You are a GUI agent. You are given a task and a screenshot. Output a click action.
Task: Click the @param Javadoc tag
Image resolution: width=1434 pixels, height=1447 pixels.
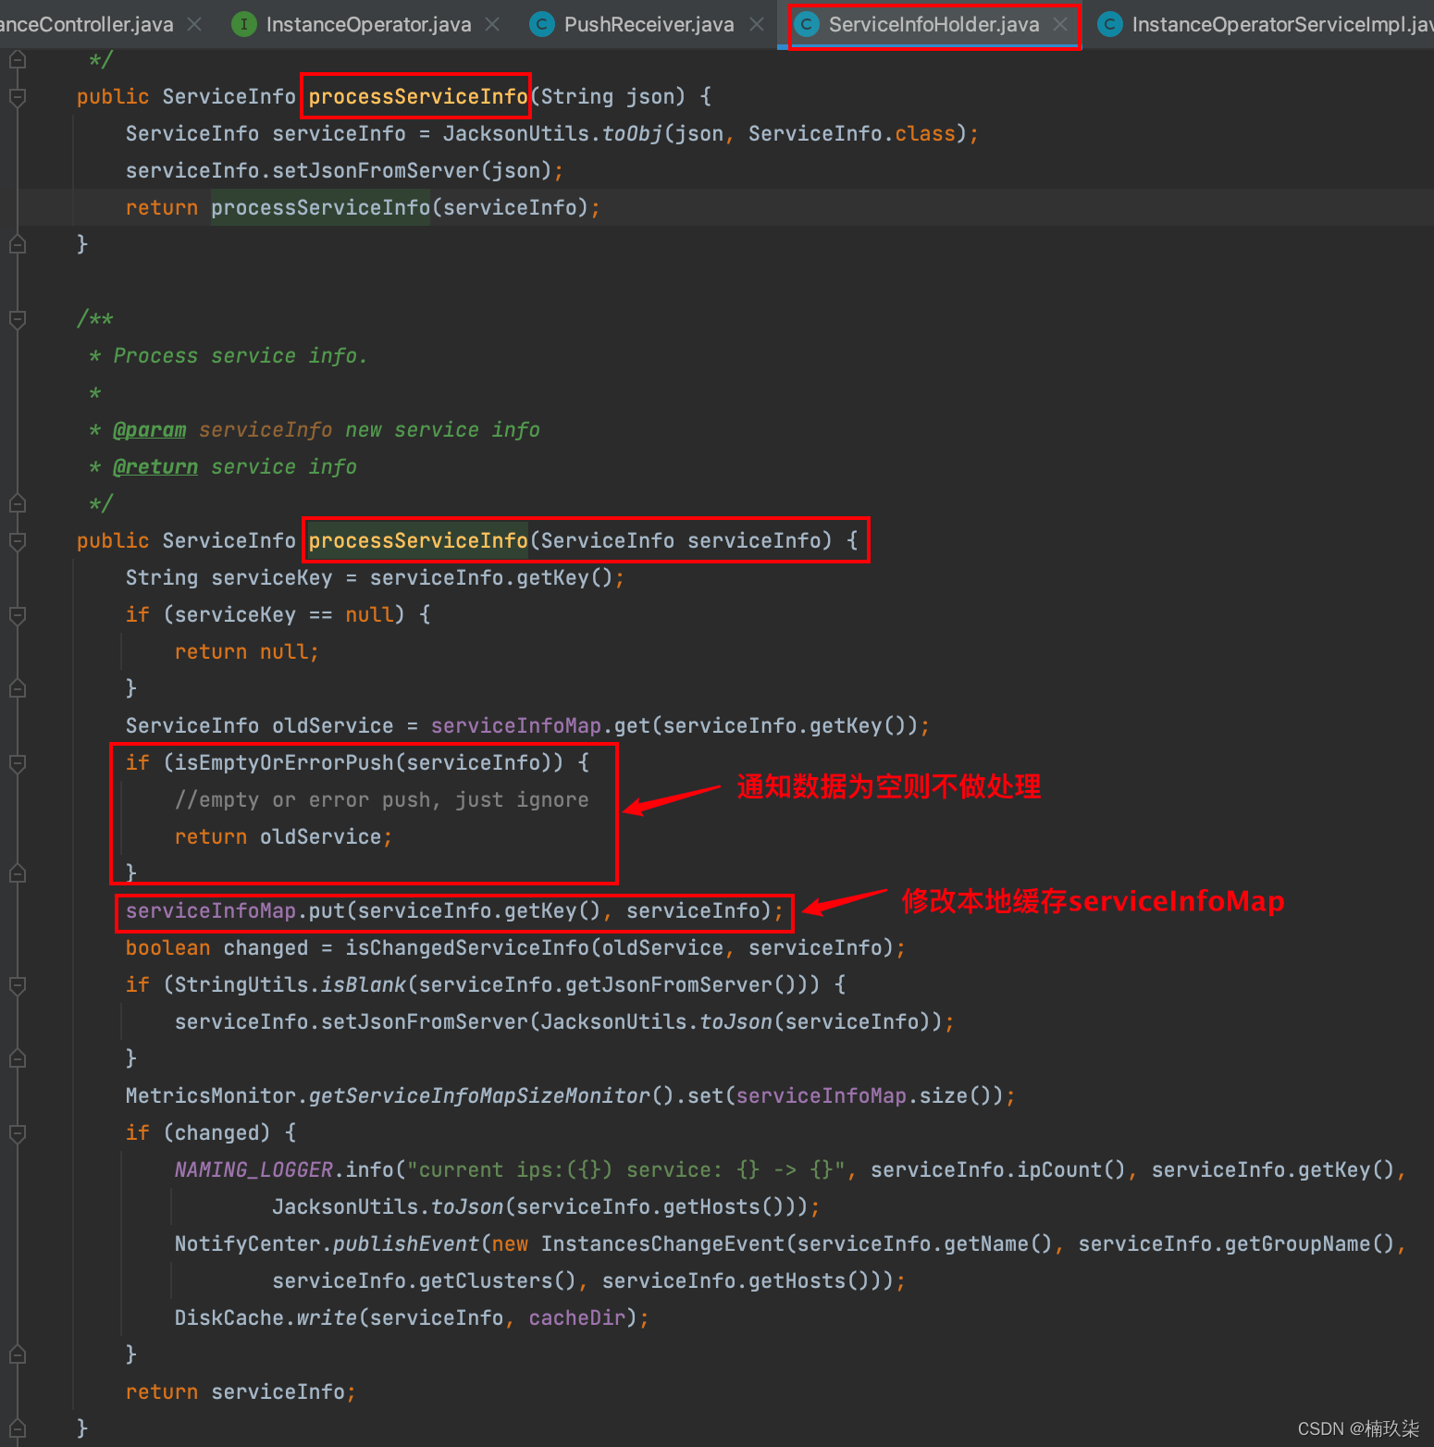click(x=149, y=429)
